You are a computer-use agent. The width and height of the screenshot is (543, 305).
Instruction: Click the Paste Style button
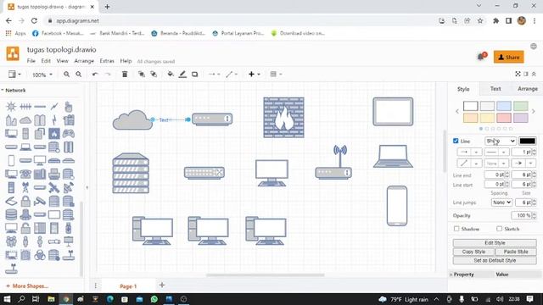point(516,252)
